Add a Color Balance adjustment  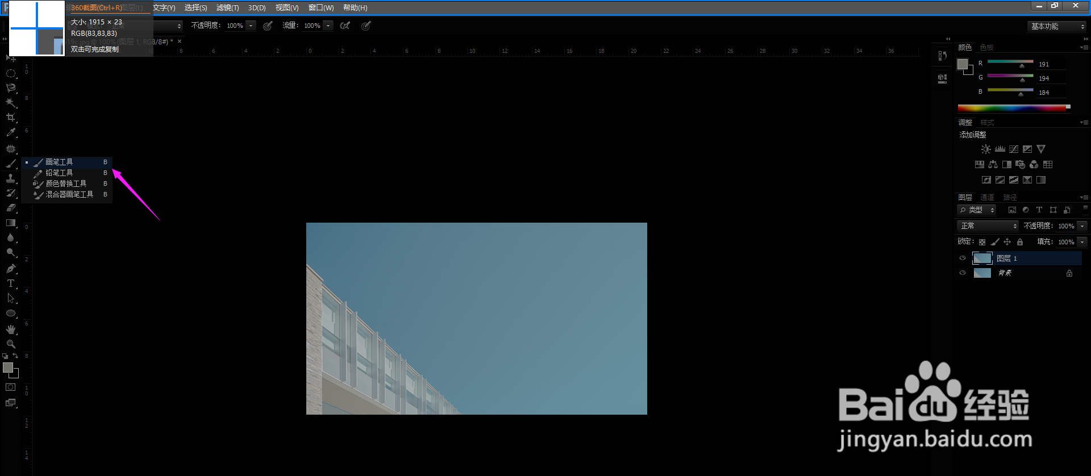coord(993,164)
